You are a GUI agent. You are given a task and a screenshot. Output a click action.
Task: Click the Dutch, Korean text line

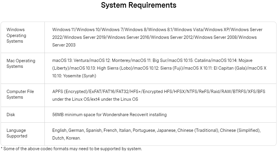66,138
